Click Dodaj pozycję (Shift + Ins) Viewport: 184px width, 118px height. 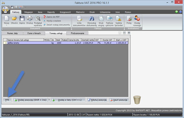[30, 100]
